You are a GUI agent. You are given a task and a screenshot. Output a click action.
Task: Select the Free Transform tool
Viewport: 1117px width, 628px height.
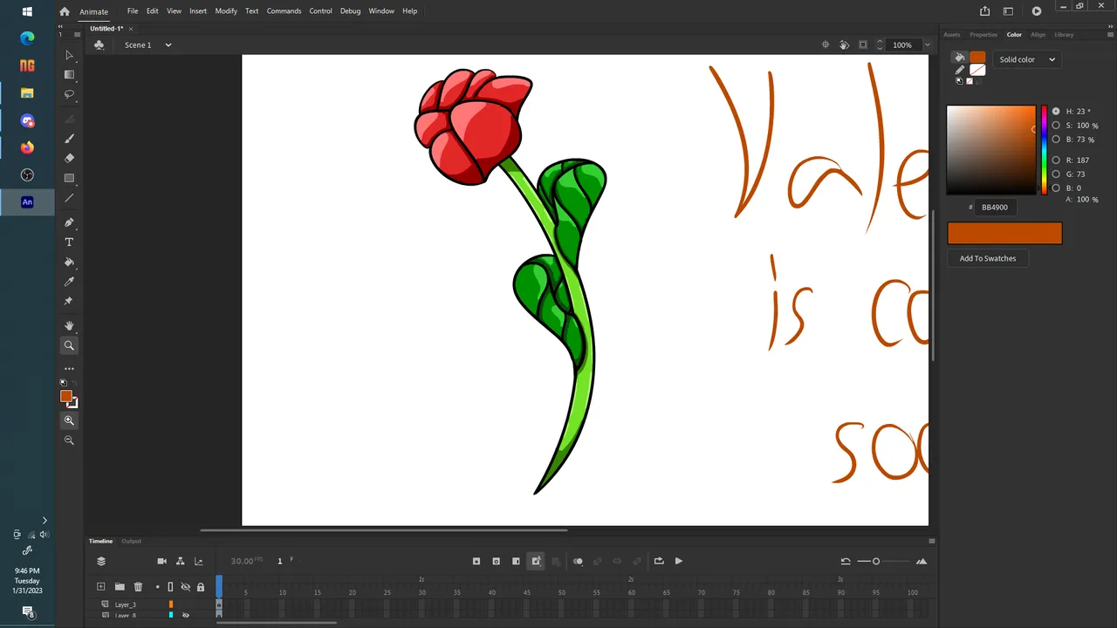(x=69, y=75)
